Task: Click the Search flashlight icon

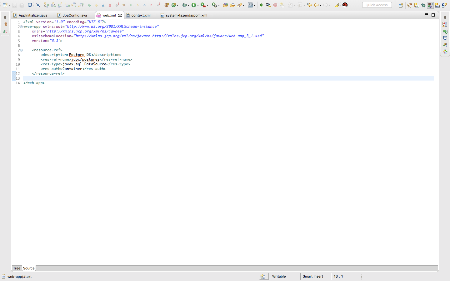Action: click(239, 5)
